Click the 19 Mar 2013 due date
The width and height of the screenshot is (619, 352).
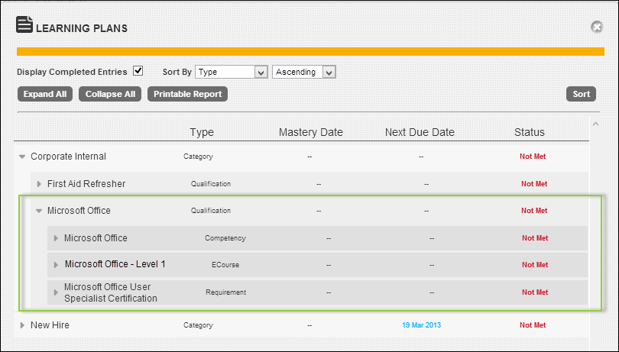[x=420, y=325]
